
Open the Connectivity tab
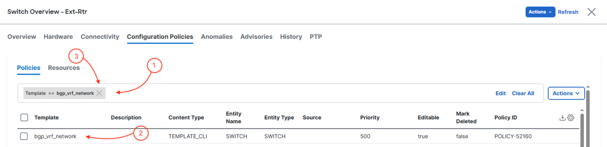point(100,37)
